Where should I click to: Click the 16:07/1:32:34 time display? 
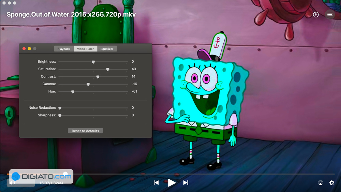(x=51, y=183)
